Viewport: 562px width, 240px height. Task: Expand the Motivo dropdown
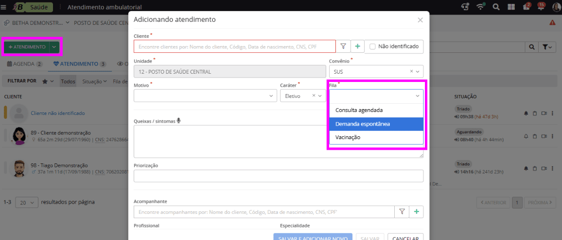pyautogui.click(x=205, y=96)
